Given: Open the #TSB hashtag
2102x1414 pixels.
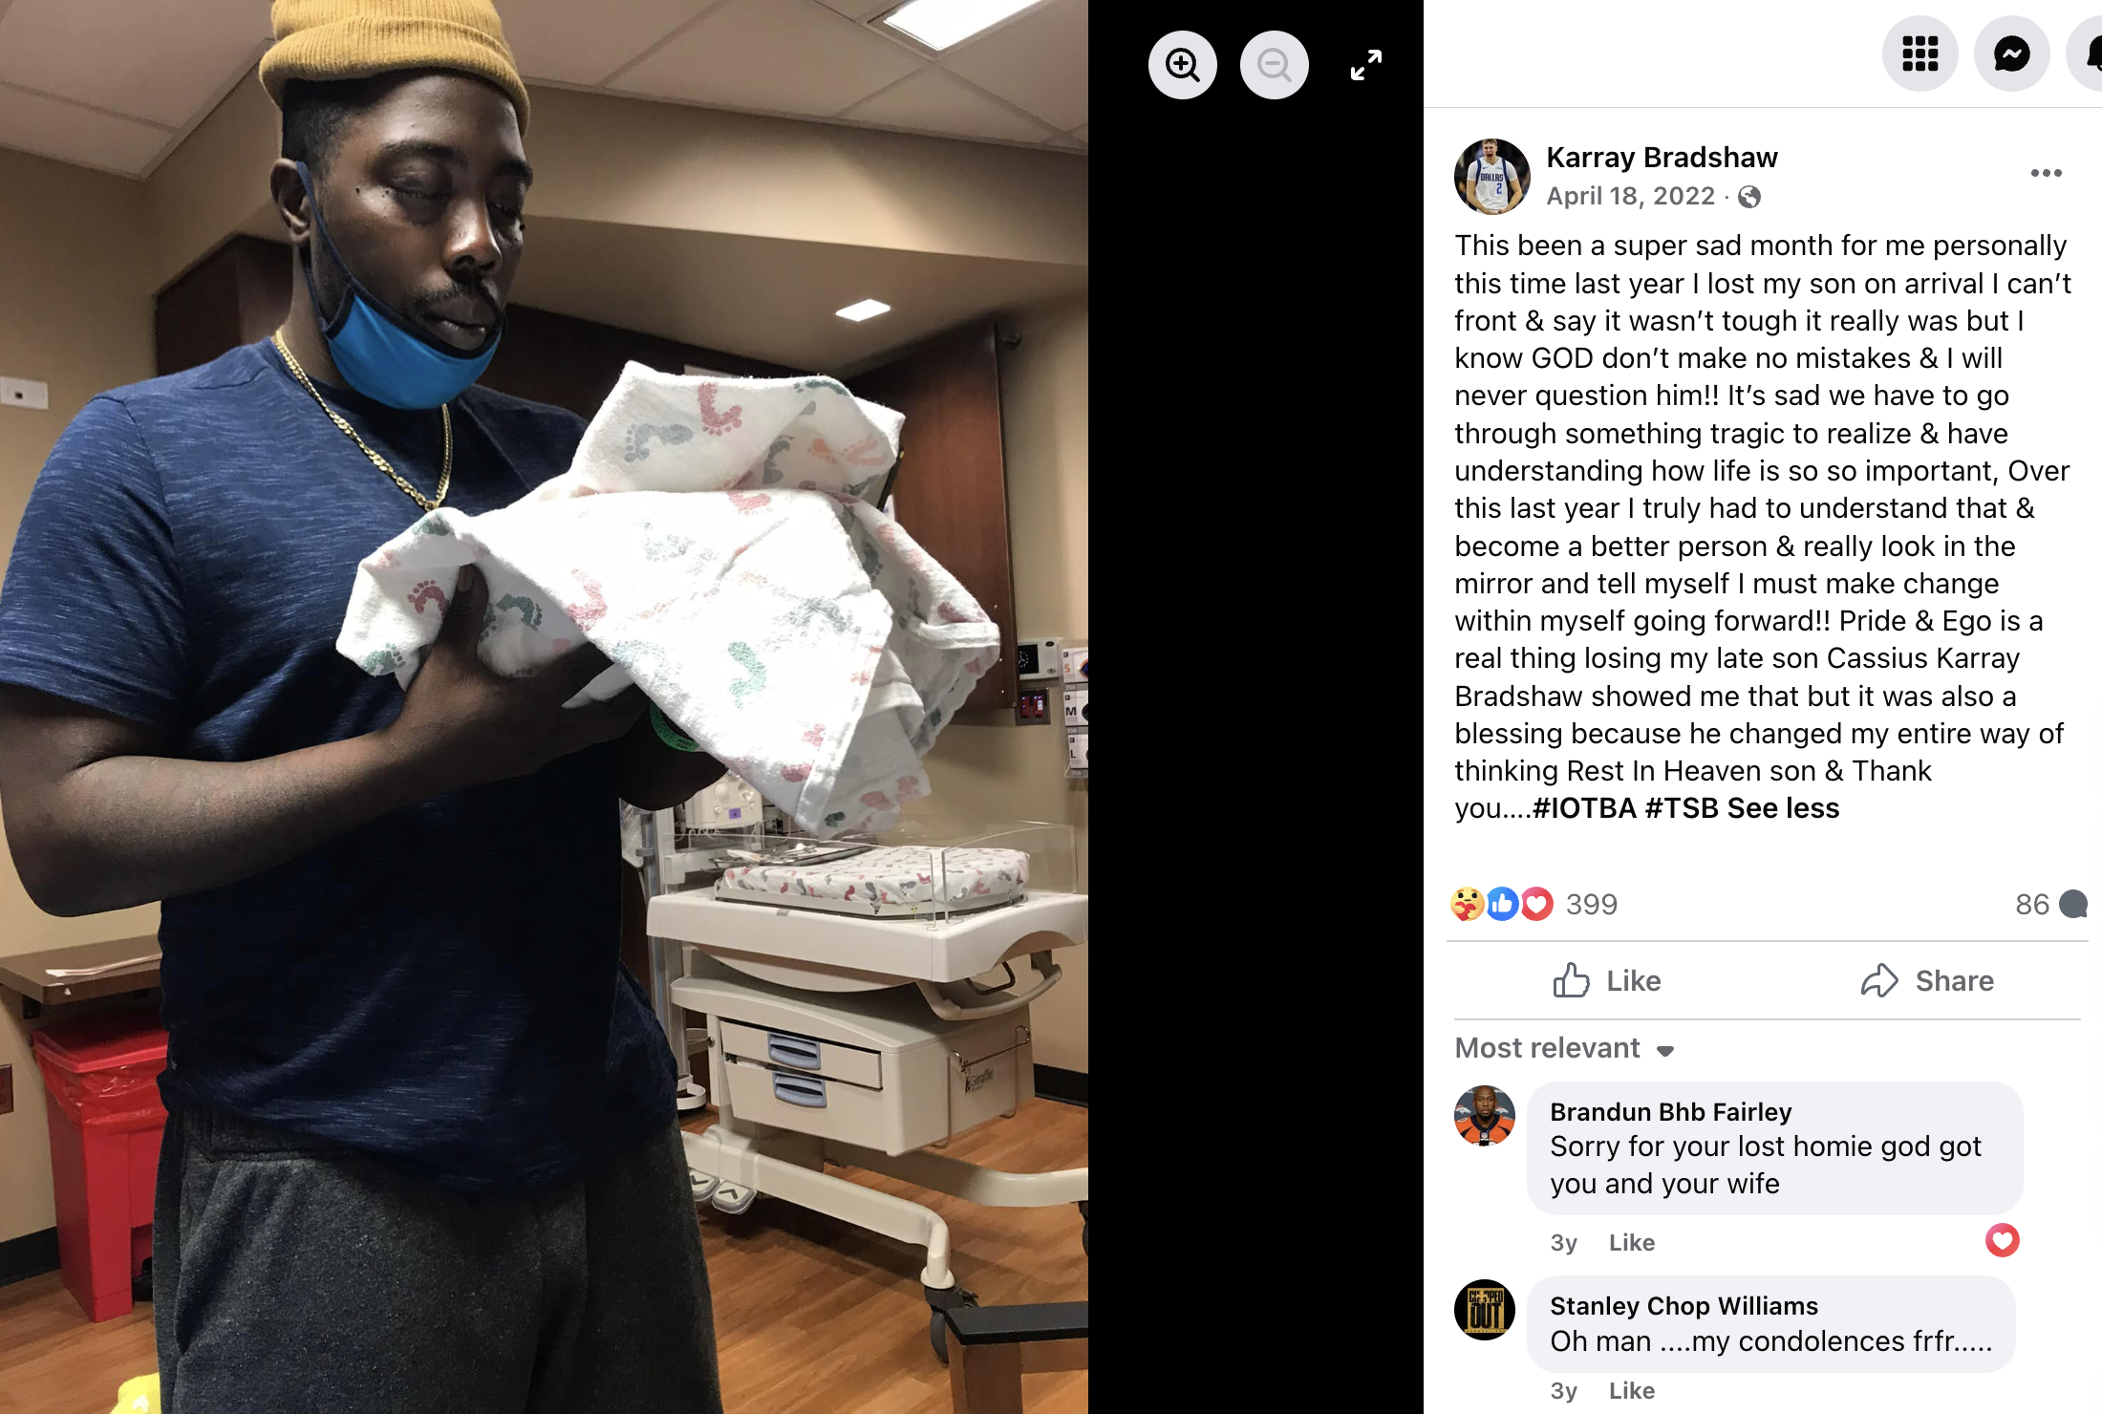Looking at the screenshot, I should pos(1682,808).
